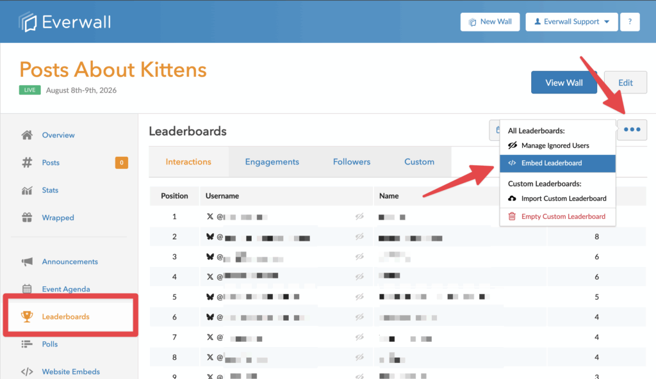656x379 pixels.
Task: Toggle ignore-user eye for position 1
Action: click(x=359, y=216)
